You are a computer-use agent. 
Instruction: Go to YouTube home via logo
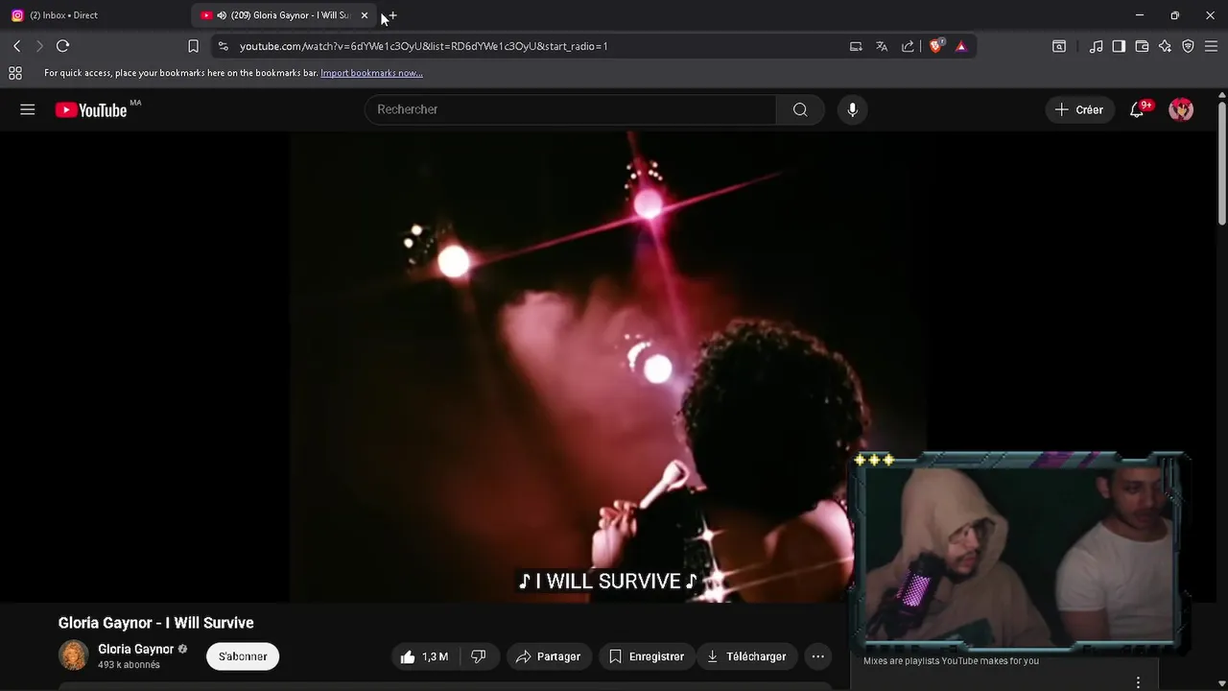tap(91, 110)
